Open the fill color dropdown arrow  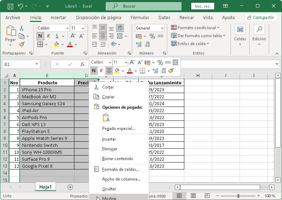tap(62, 44)
